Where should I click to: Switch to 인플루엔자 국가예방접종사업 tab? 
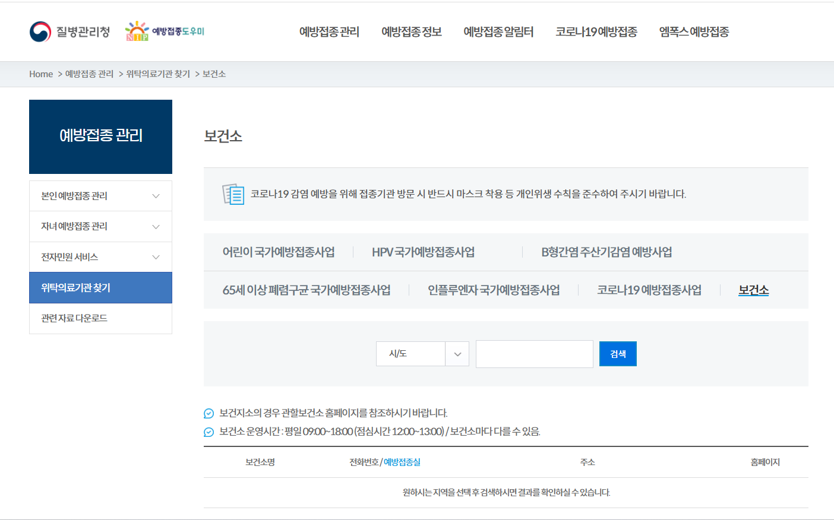click(x=494, y=290)
